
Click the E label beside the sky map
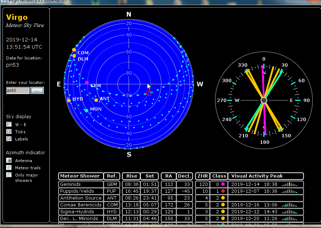(x=59, y=84)
